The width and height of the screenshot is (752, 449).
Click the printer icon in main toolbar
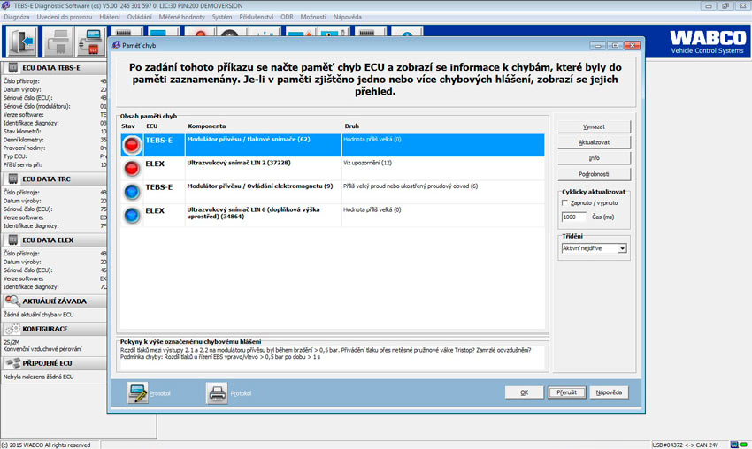pyautogui.click(x=58, y=42)
